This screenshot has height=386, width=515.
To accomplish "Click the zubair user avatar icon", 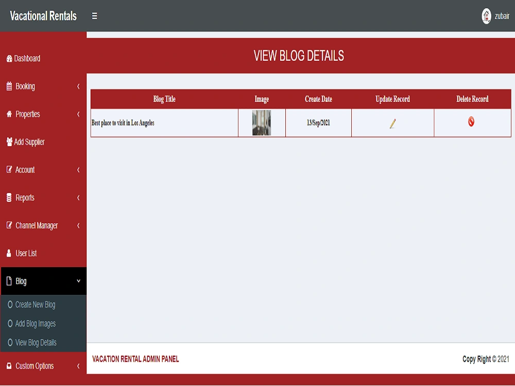I will coord(487,16).
